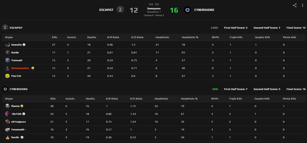Viewport: 307px width, 143px height.
Task: Click CYBERSHOKE table Quadro Kills column header
Action: (x=262, y=98)
